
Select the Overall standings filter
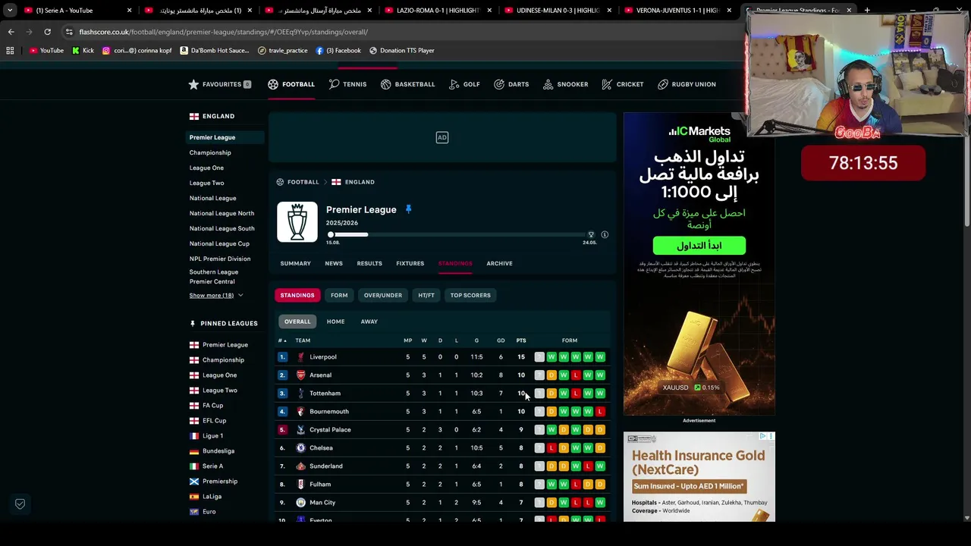297,322
